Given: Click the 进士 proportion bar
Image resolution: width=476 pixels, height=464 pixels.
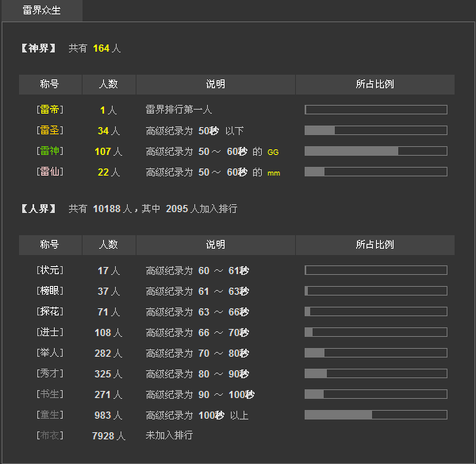Looking at the screenshot, I should coord(376,332).
